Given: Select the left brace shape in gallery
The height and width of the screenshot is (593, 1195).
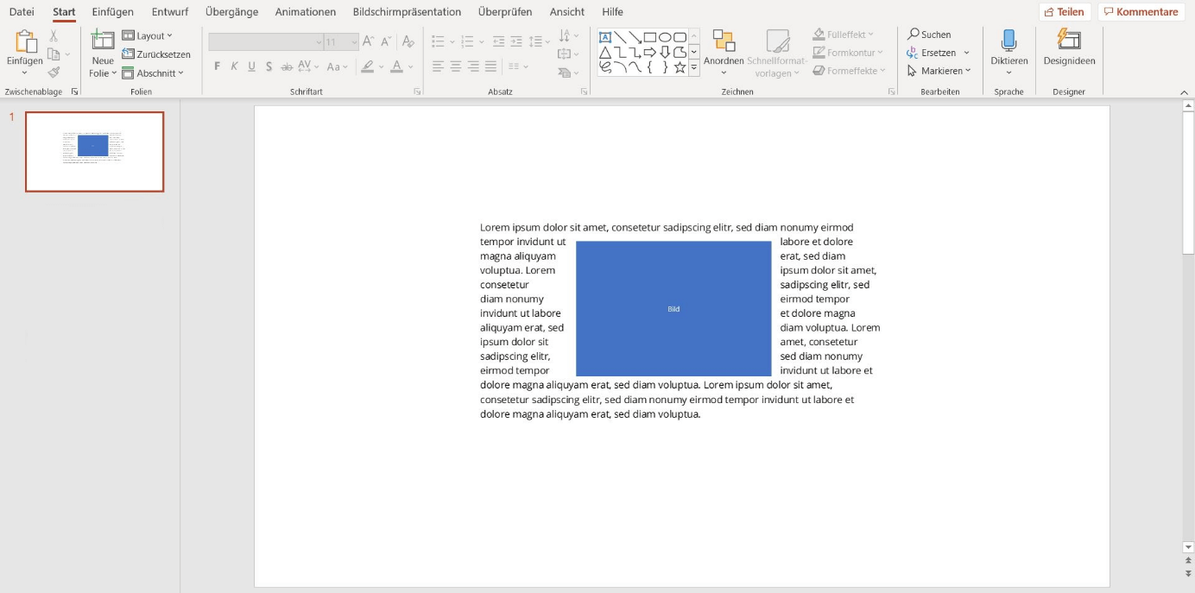Looking at the screenshot, I should 650,67.
